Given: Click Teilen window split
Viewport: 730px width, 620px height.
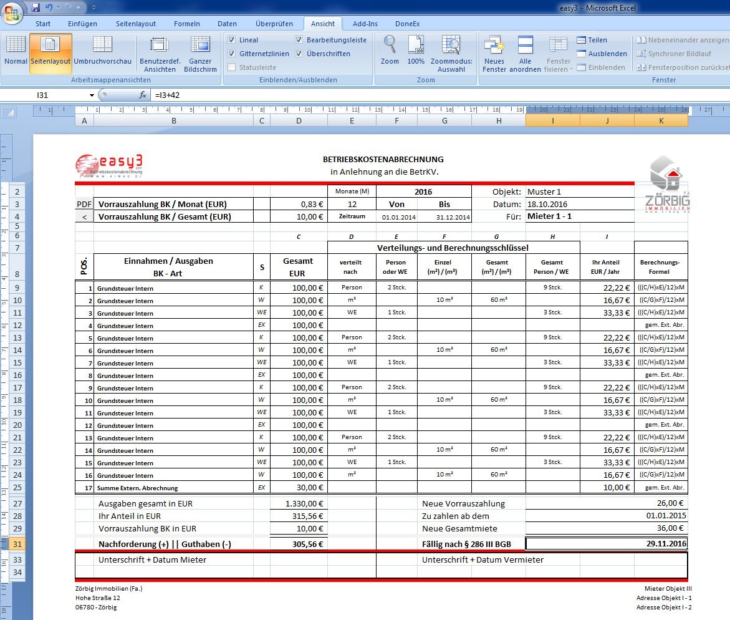Looking at the screenshot, I should (592, 40).
